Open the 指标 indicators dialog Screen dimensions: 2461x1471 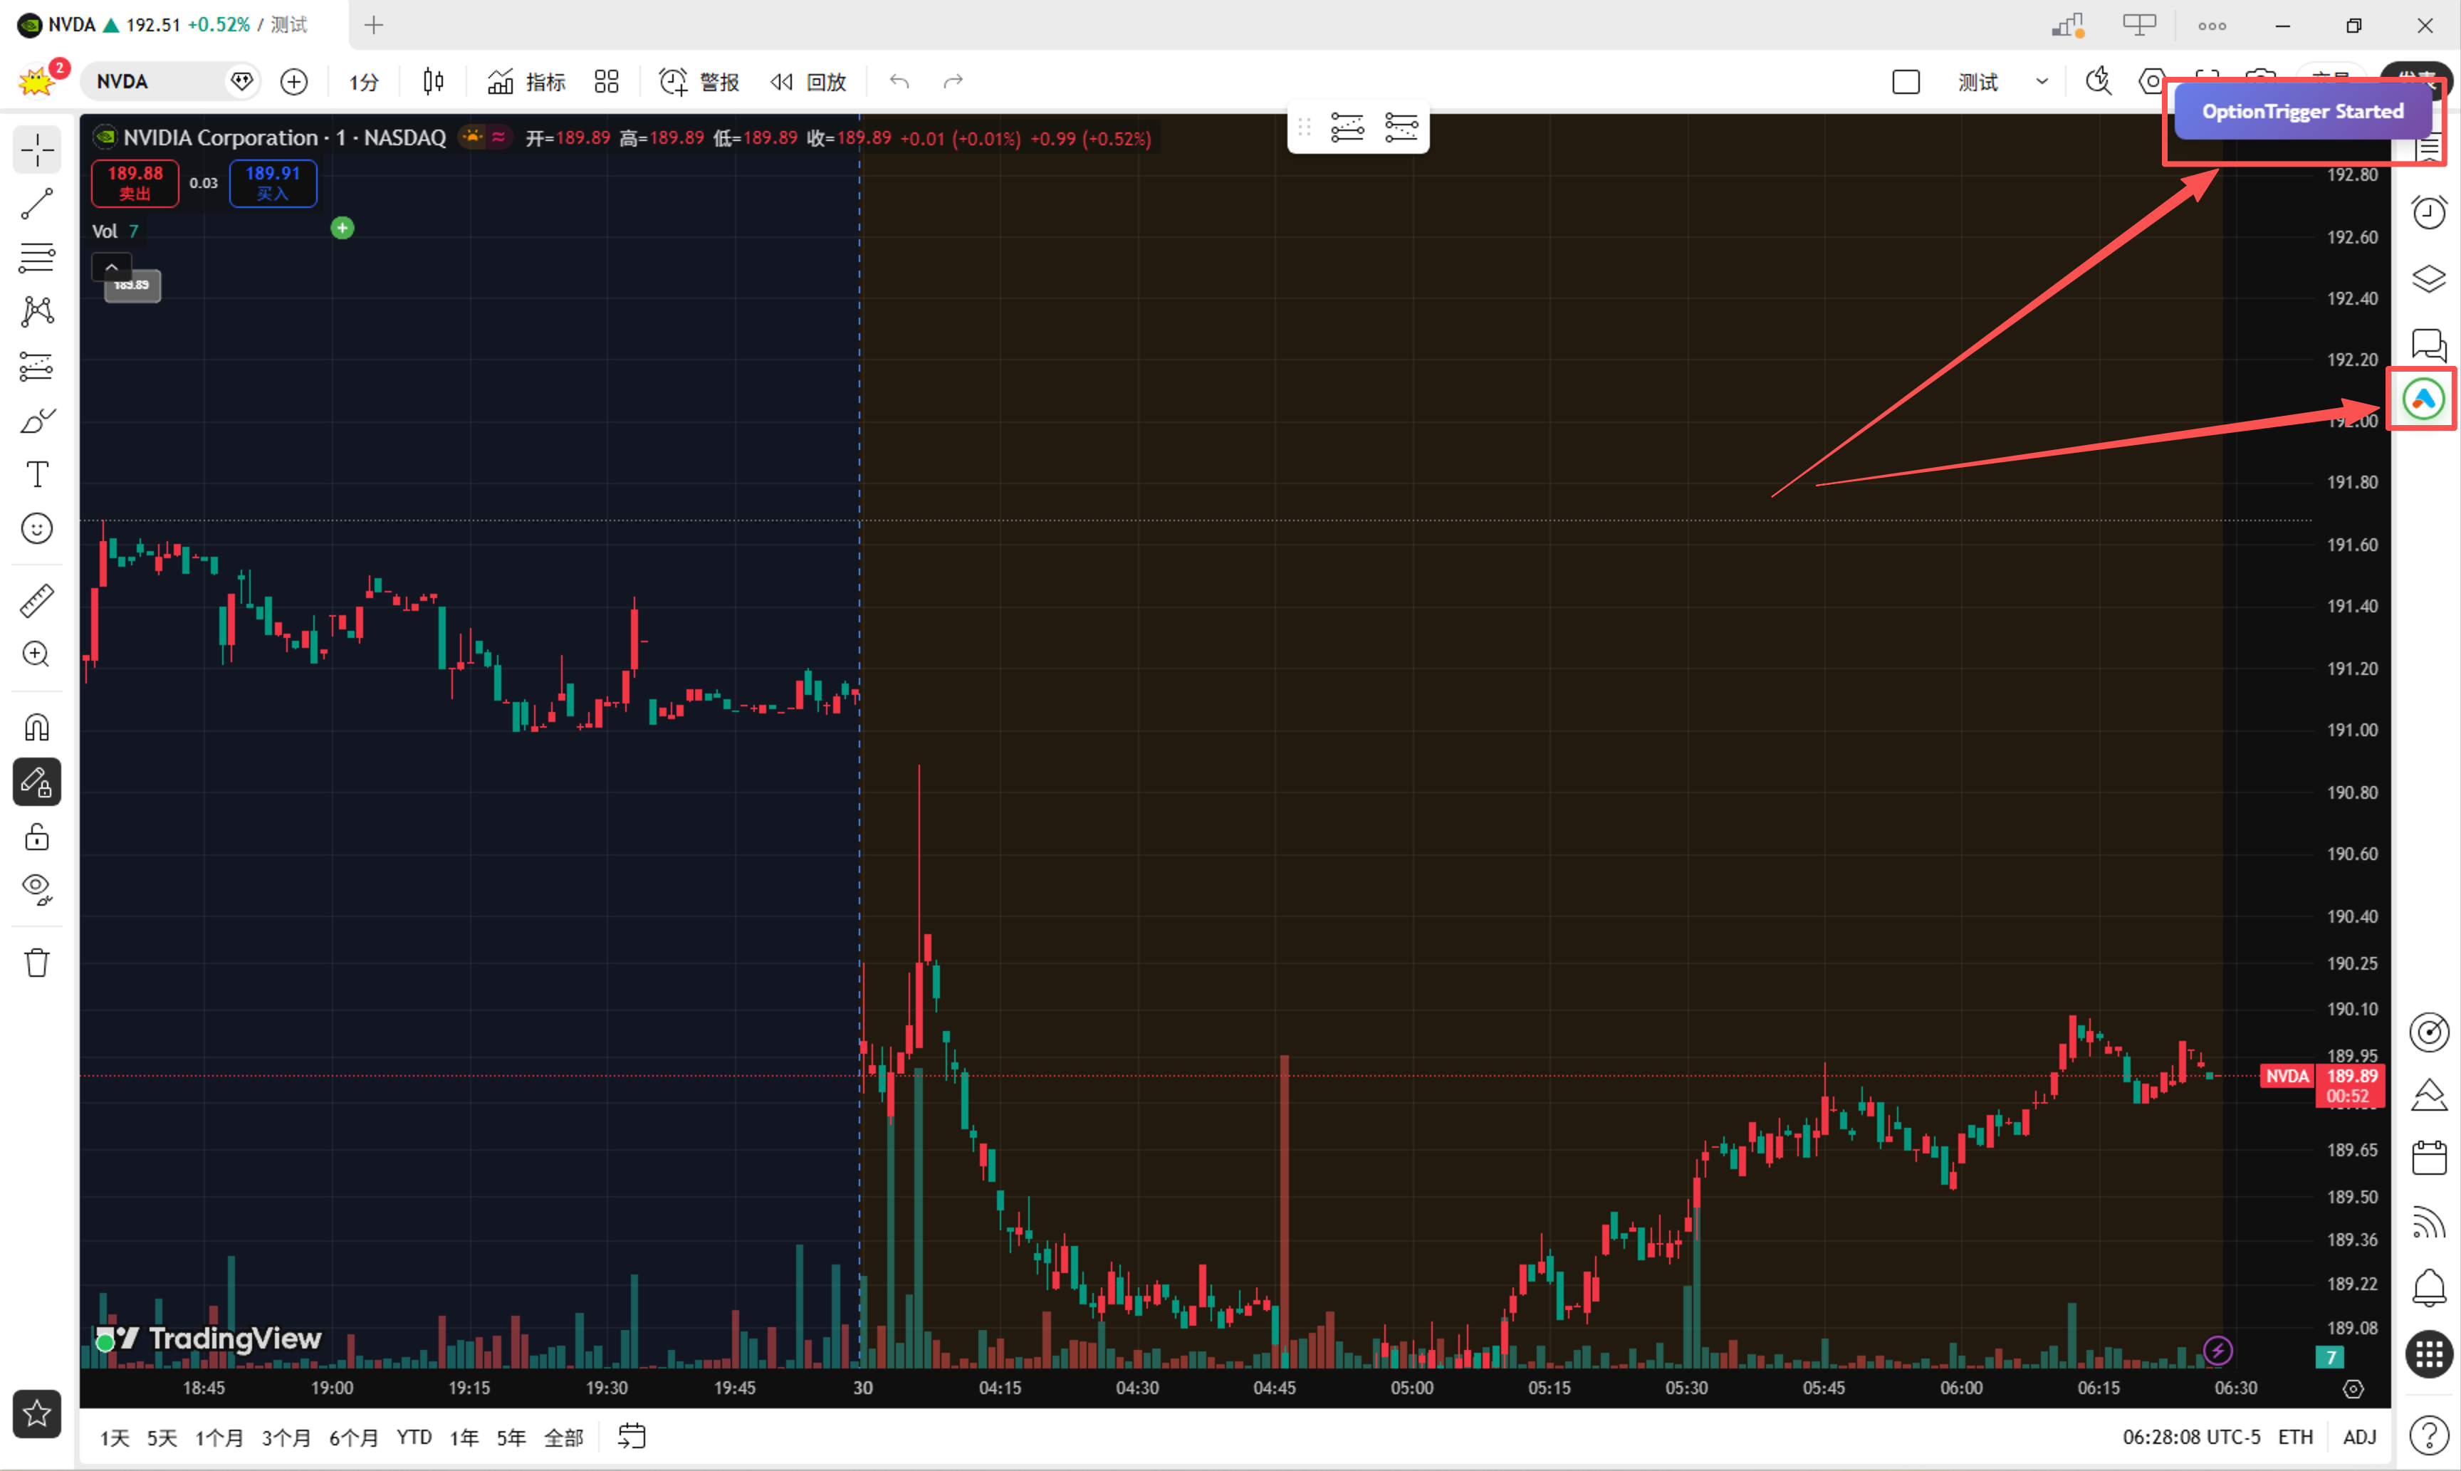(526, 81)
